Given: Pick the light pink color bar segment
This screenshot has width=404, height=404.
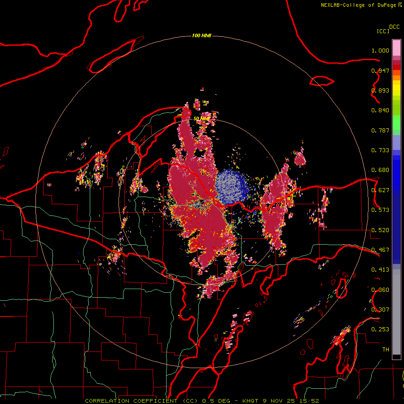Looking at the screenshot, I should click(x=396, y=48).
